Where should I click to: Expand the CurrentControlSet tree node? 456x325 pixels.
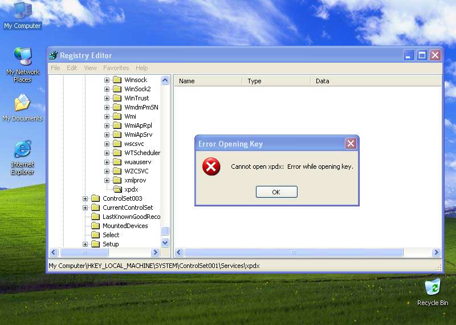85,208
